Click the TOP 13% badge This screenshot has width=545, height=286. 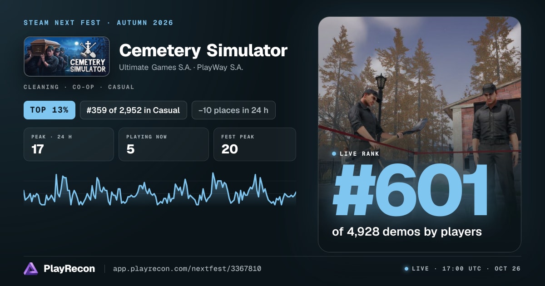coord(50,110)
